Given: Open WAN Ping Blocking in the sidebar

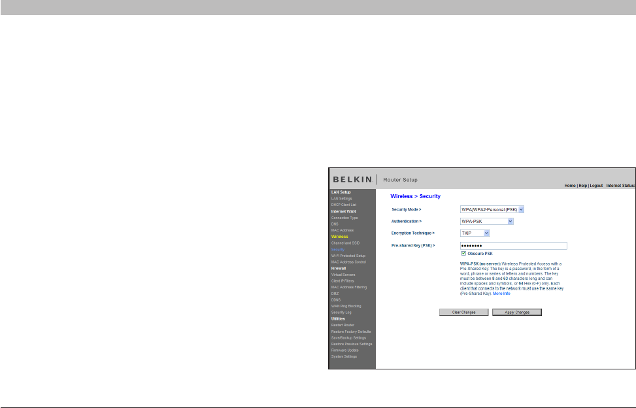Looking at the screenshot, I should tap(346, 306).
